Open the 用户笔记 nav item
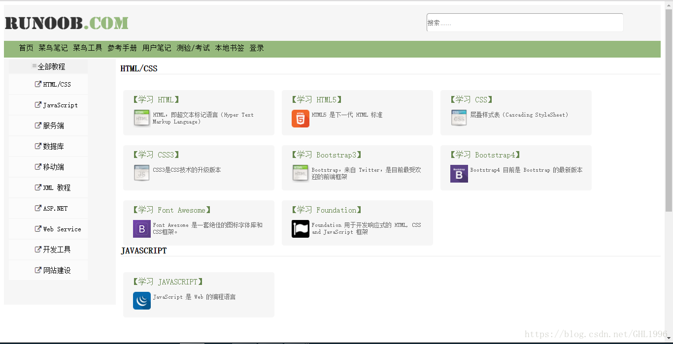This screenshot has width=673, height=344. pyautogui.click(x=157, y=48)
